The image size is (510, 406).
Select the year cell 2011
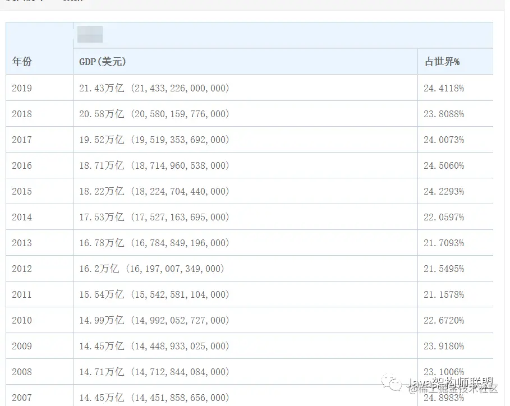point(22,294)
